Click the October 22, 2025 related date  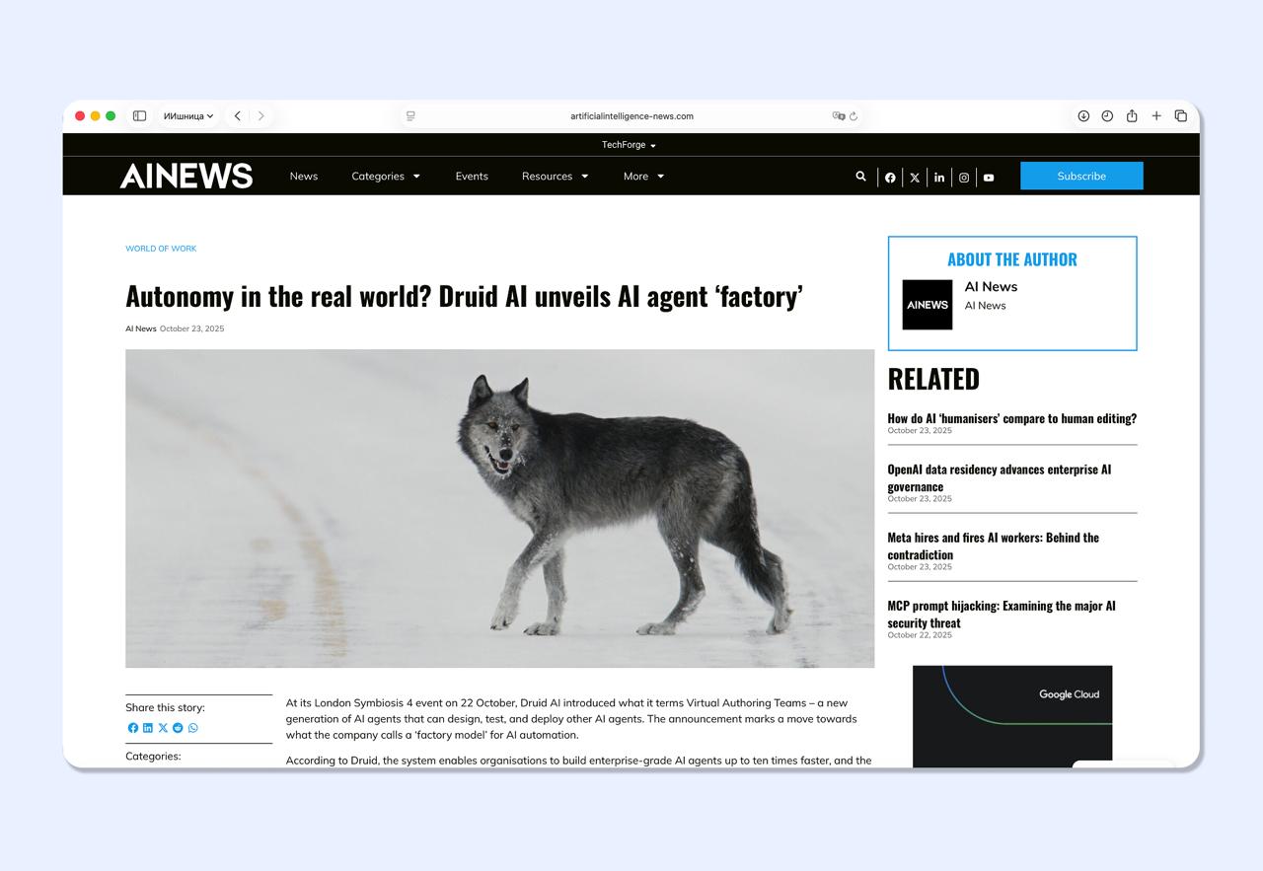coord(920,635)
